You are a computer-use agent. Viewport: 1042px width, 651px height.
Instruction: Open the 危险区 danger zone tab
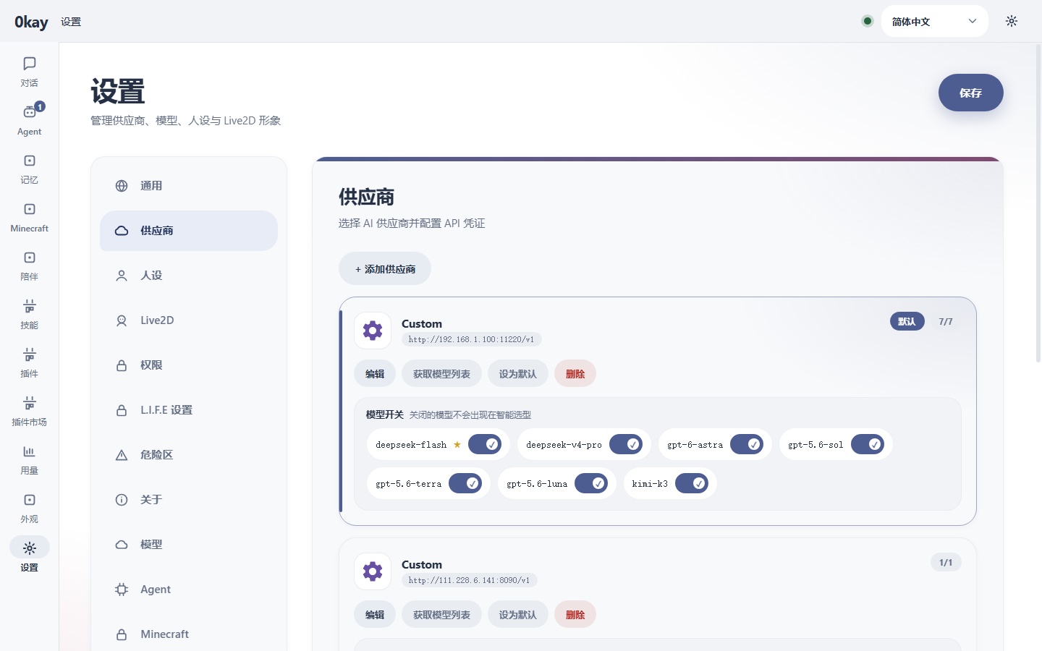[189, 455]
